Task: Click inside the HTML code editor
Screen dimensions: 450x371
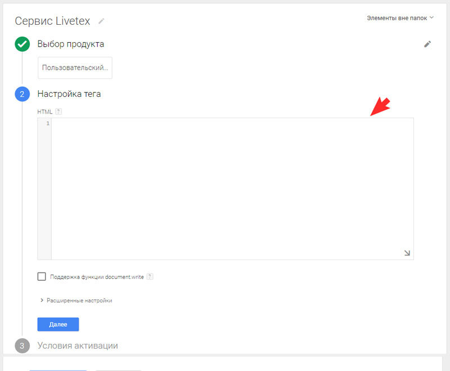Action: click(232, 189)
